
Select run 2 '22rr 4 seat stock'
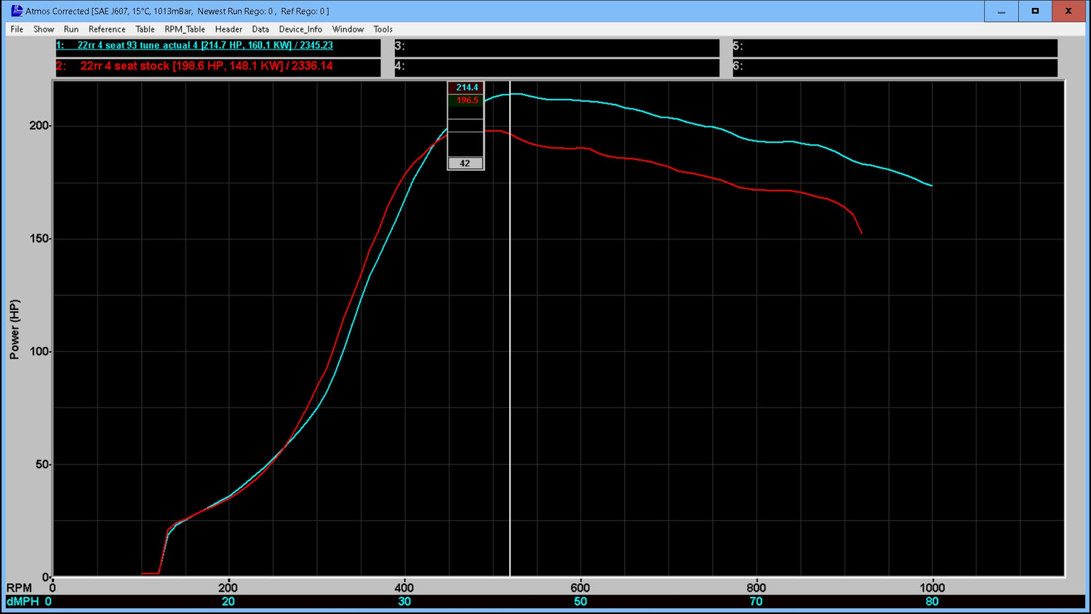click(x=195, y=65)
